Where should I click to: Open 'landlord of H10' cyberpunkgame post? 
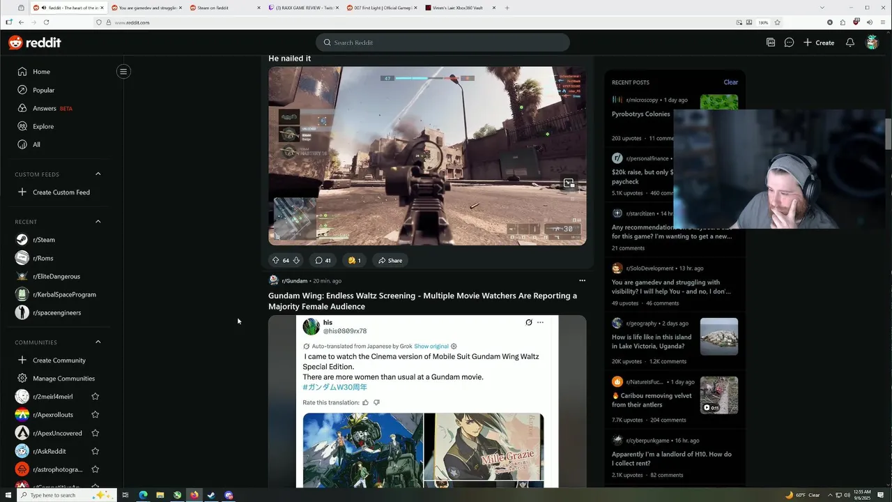(671, 458)
